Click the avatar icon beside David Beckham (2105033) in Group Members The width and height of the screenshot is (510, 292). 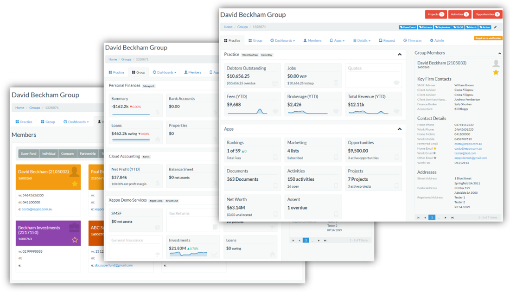tap(496, 64)
